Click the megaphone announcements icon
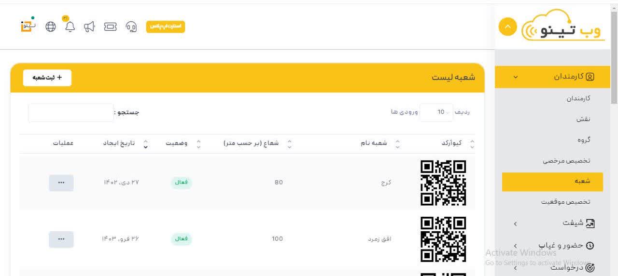 coord(89,26)
